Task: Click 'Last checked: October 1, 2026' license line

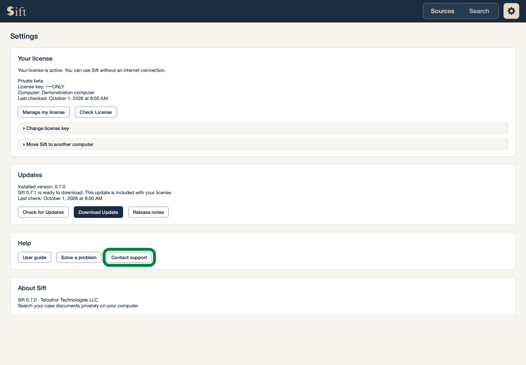Action: click(x=63, y=99)
